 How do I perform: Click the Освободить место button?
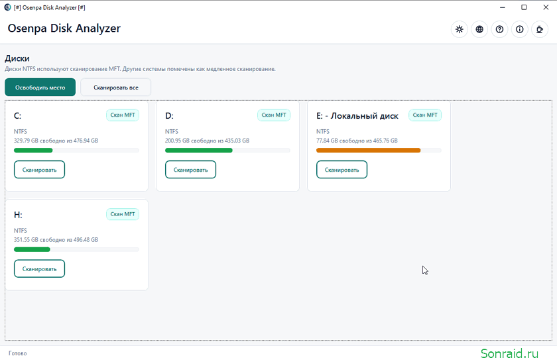click(x=40, y=88)
